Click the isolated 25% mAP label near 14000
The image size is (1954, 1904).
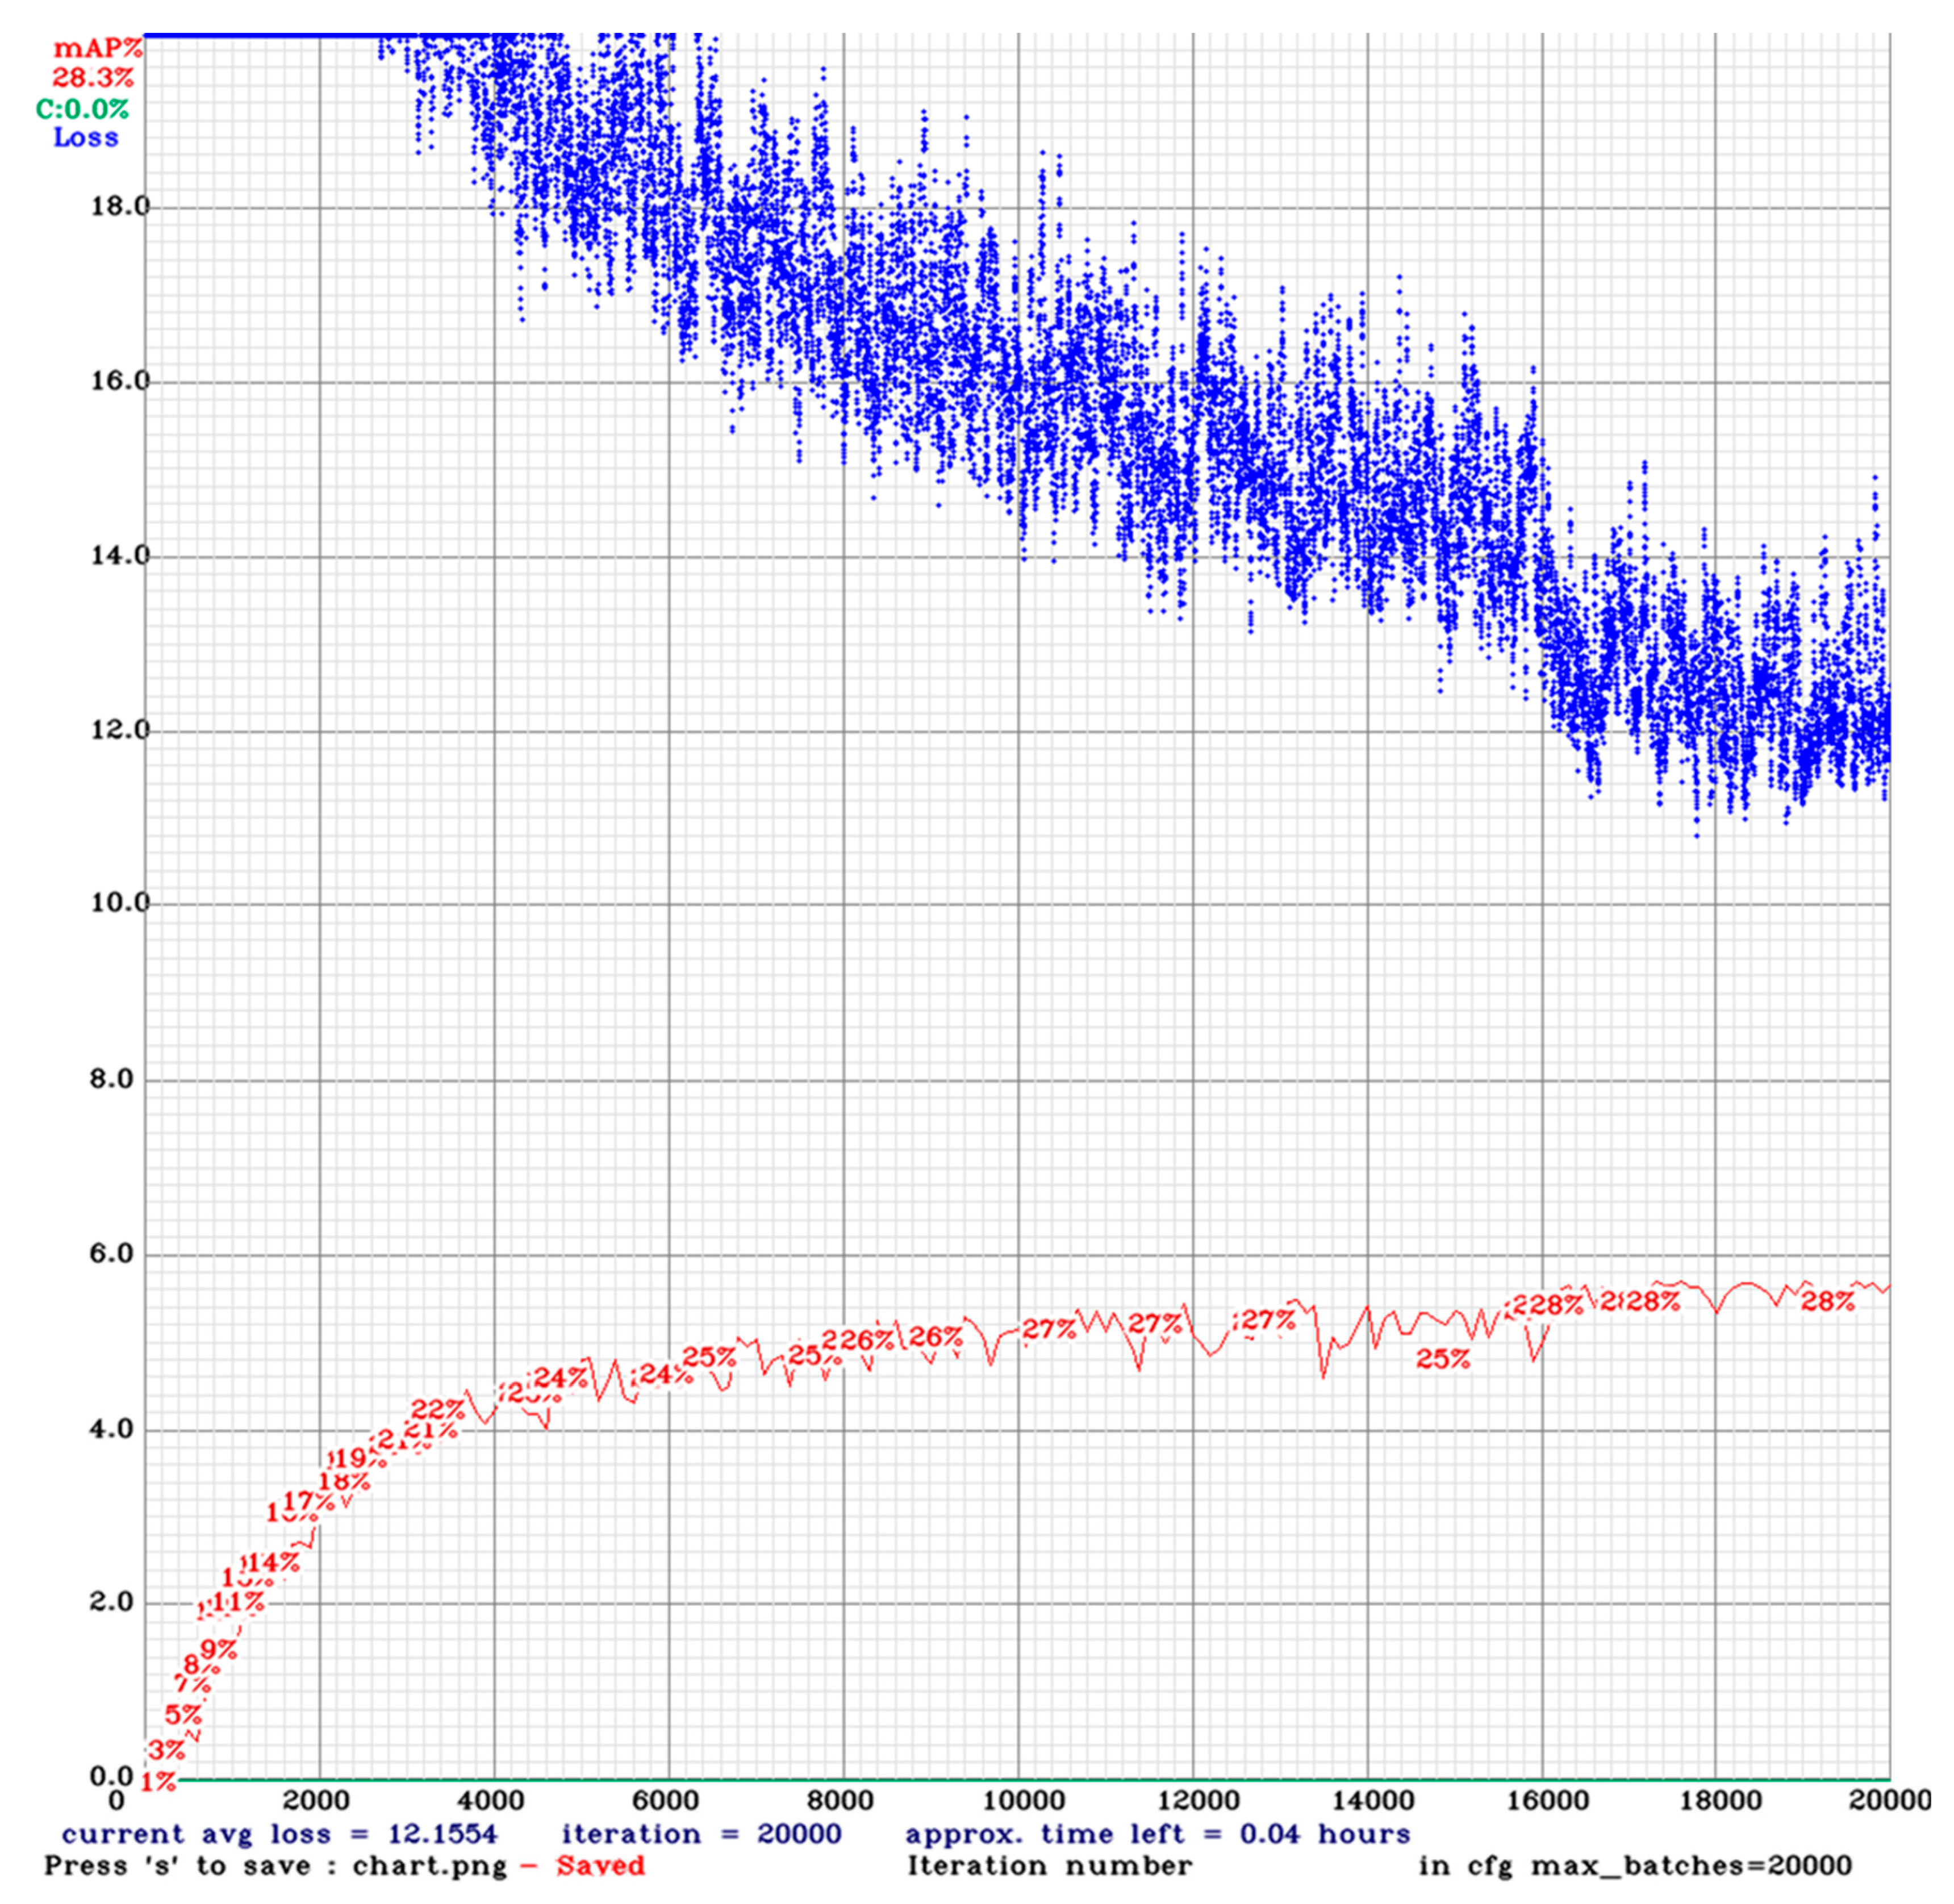tap(1443, 1359)
